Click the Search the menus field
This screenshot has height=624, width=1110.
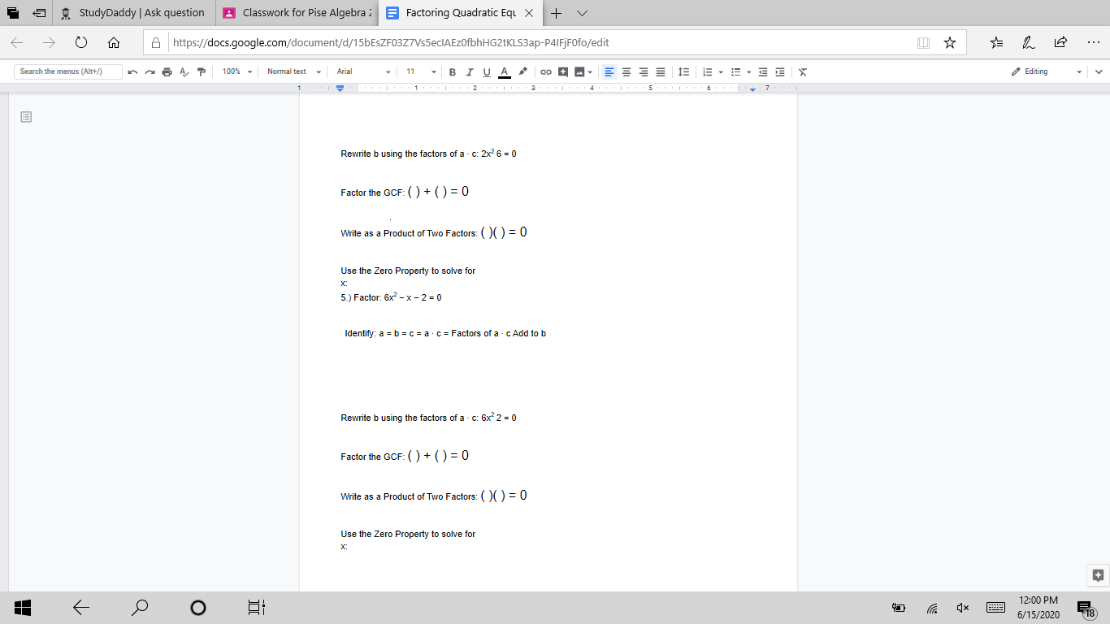coord(68,71)
